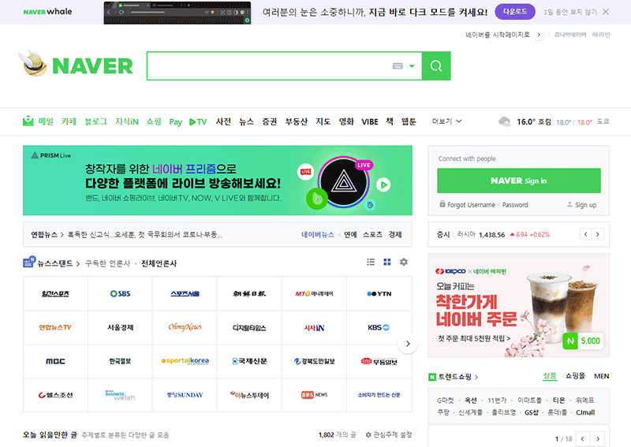Go to next trend shopping page
Screen dimensions: 631x447
click(x=598, y=438)
